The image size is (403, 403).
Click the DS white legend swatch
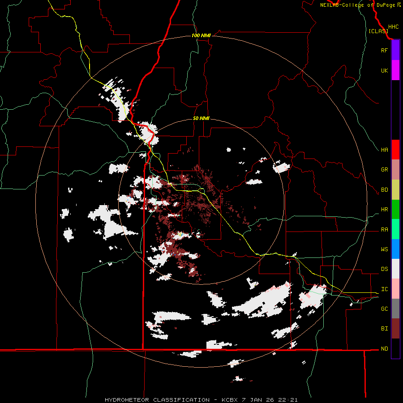tap(395, 269)
